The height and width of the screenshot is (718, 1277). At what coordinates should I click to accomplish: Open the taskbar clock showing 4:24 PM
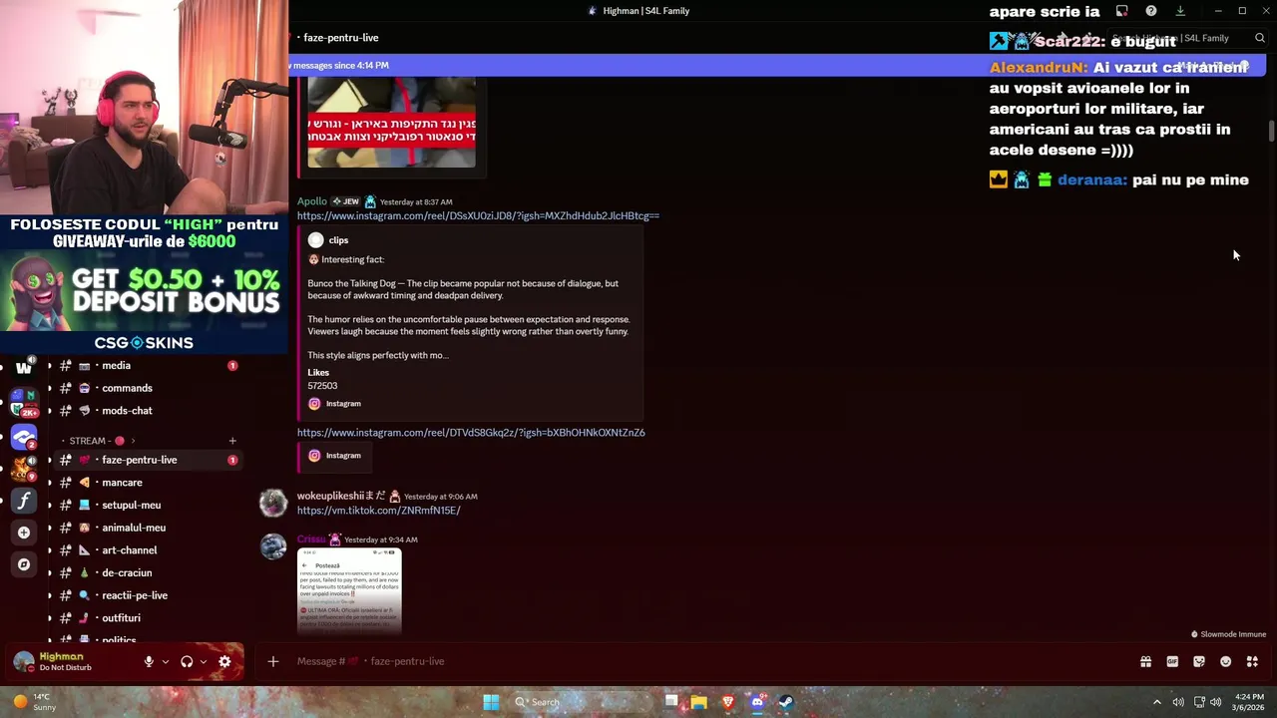(x=1249, y=702)
